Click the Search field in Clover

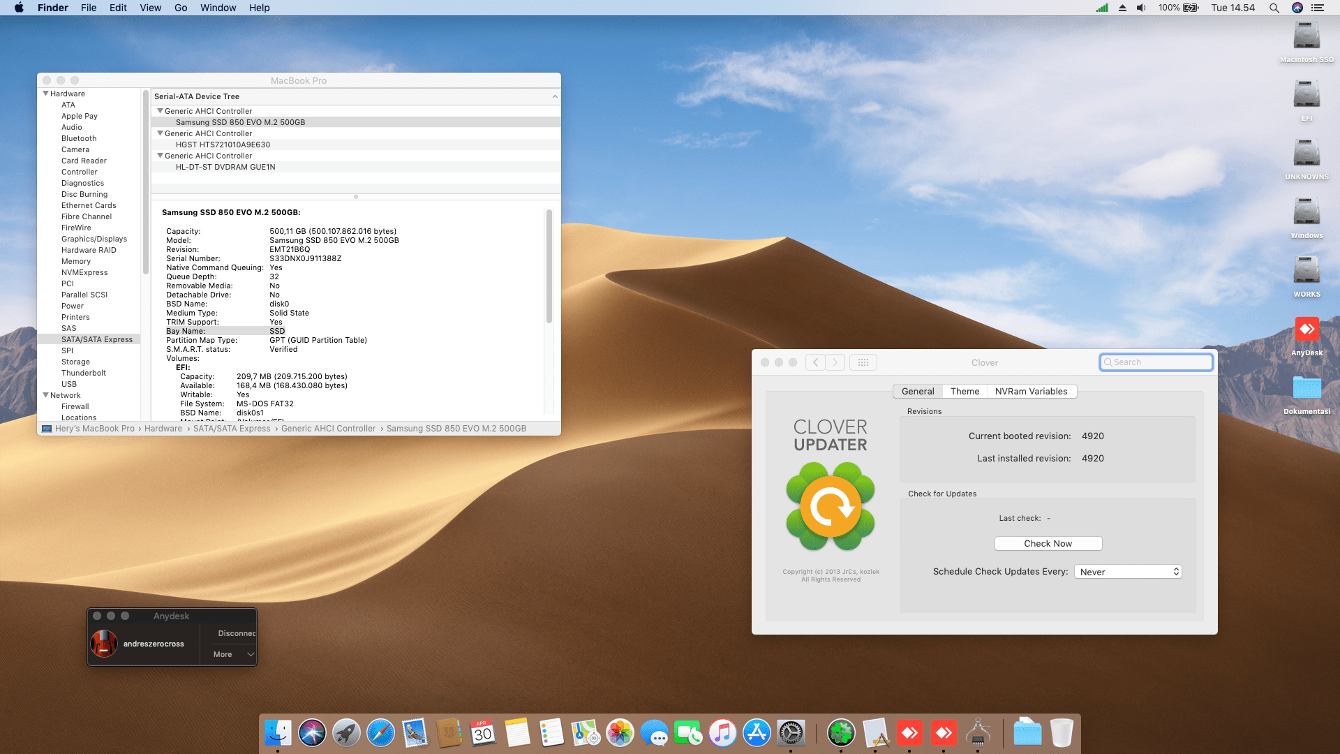pyautogui.click(x=1156, y=362)
